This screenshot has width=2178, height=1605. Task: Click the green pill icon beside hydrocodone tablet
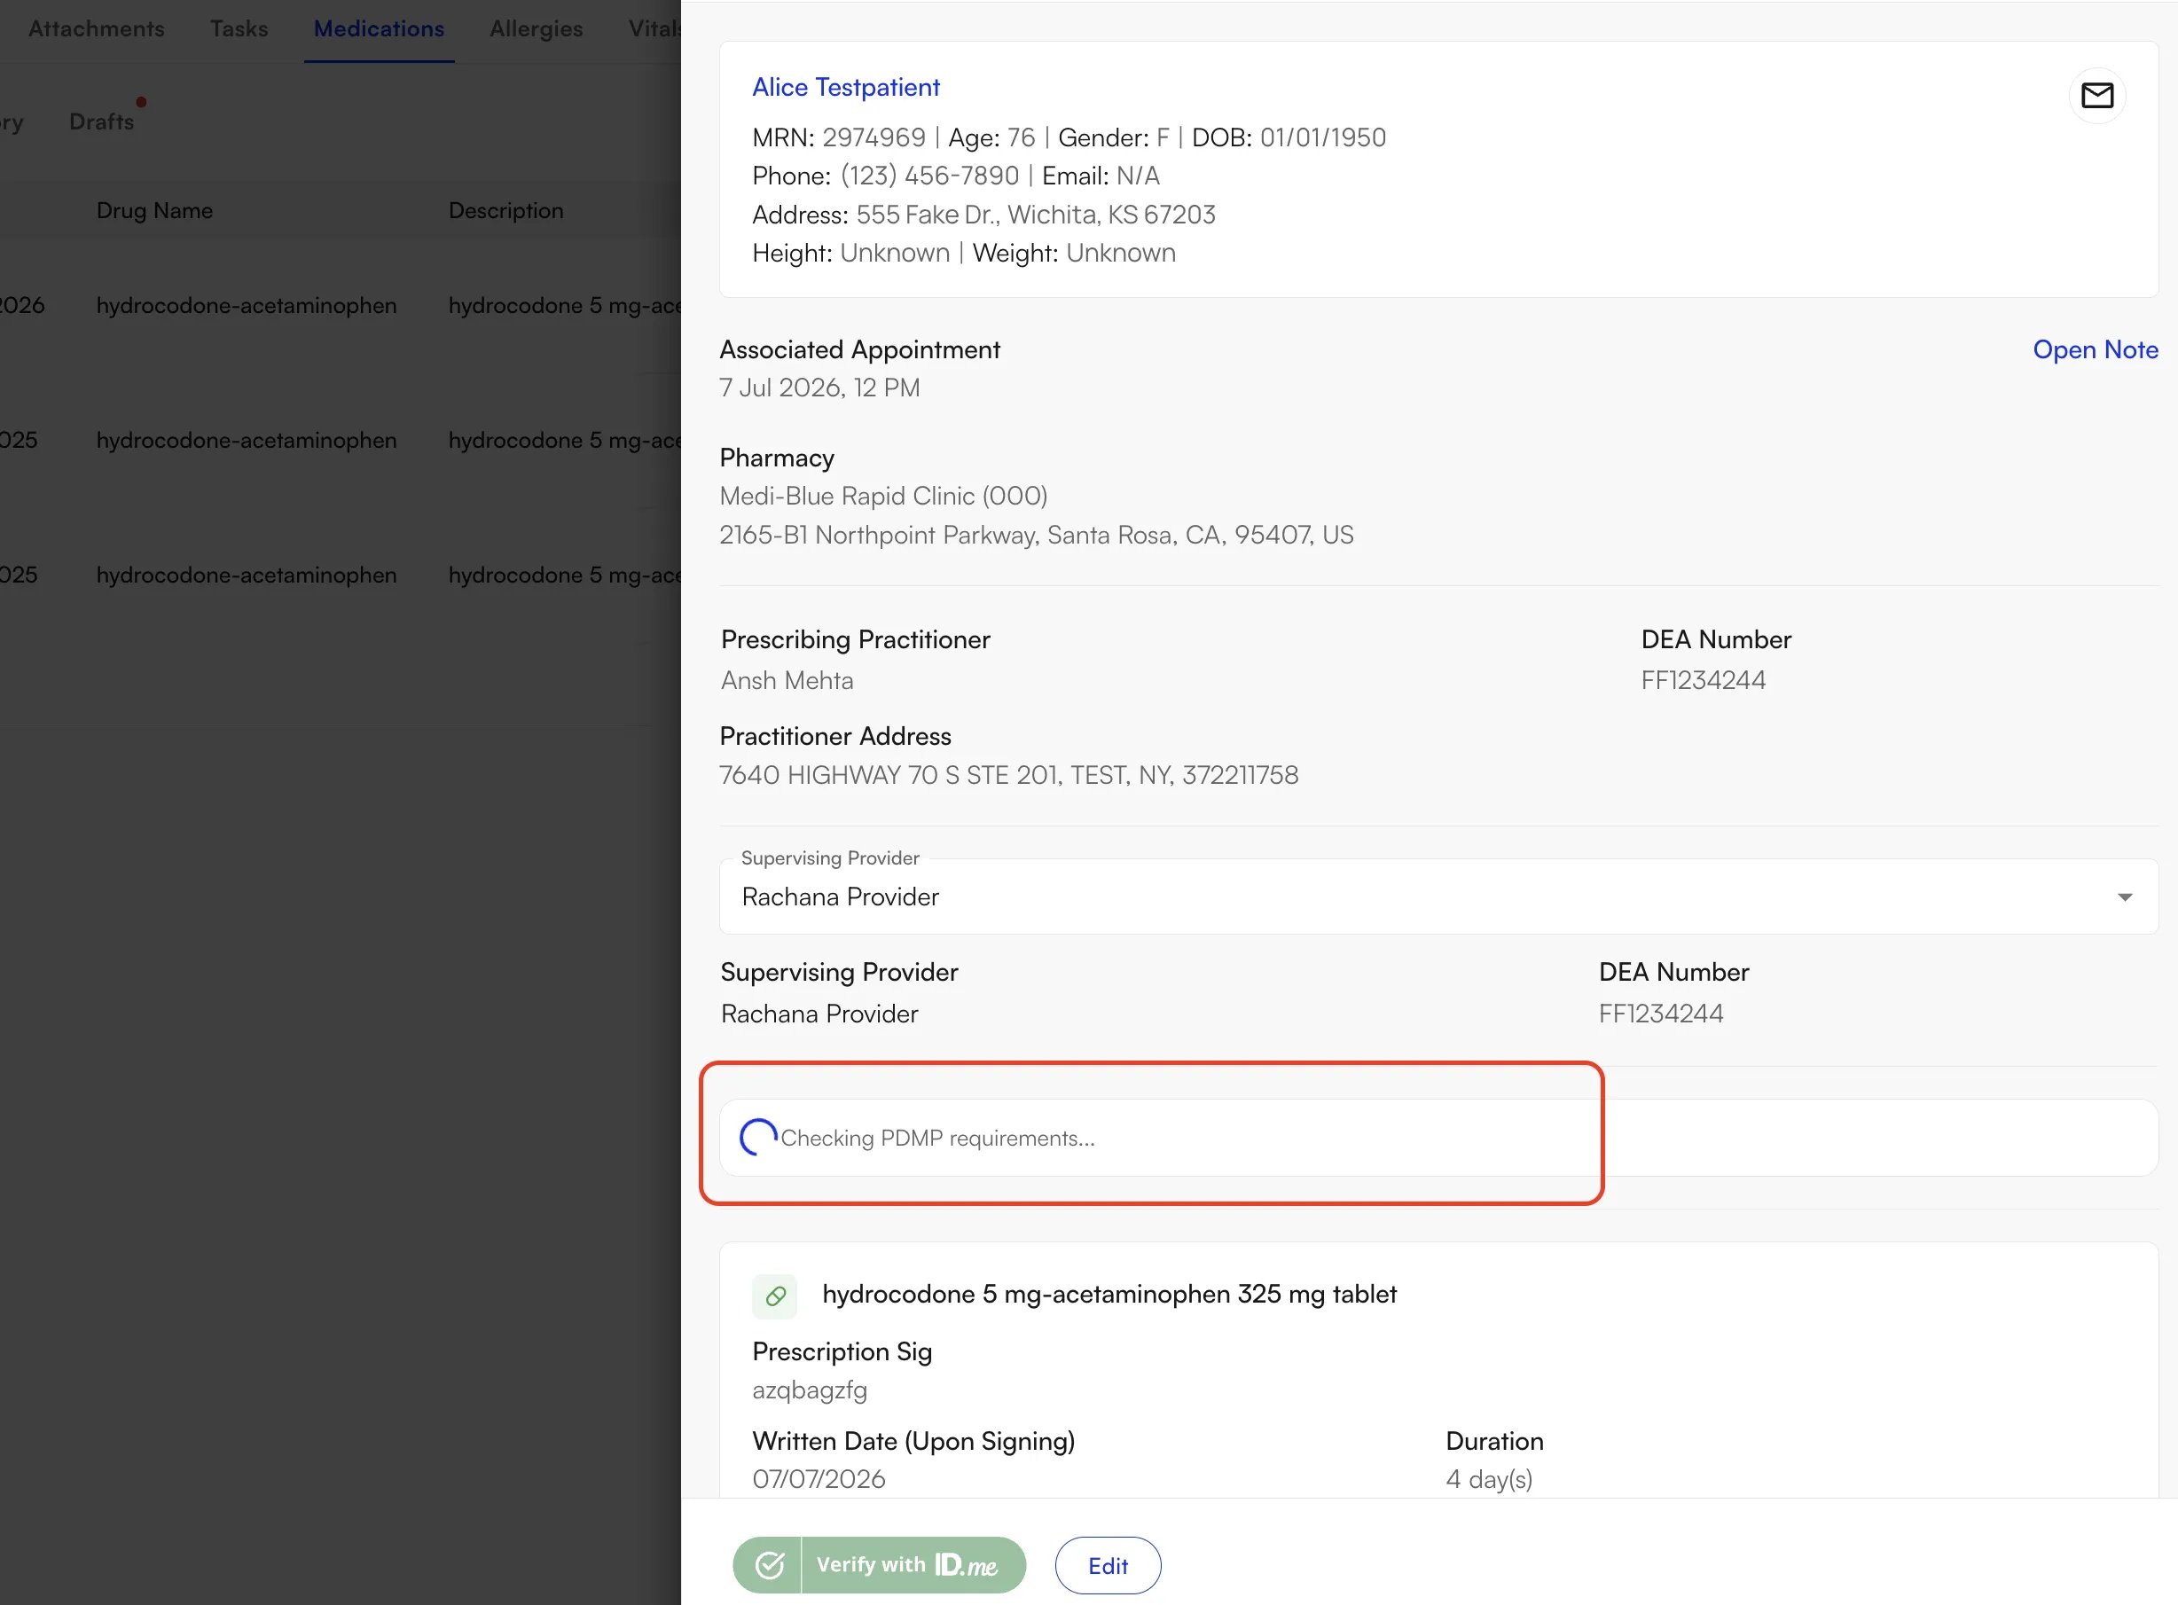(774, 1295)
